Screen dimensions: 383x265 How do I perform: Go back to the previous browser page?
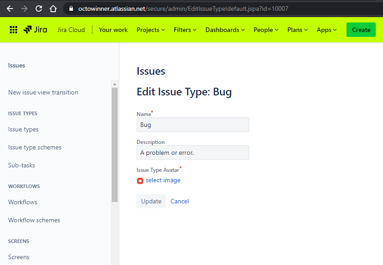pyautogui.click(x=10, y=9)
